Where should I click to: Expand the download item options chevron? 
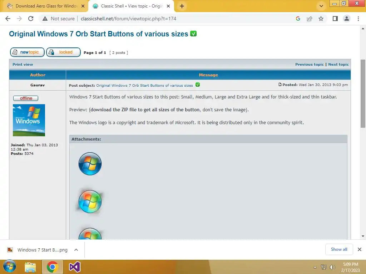76,250
